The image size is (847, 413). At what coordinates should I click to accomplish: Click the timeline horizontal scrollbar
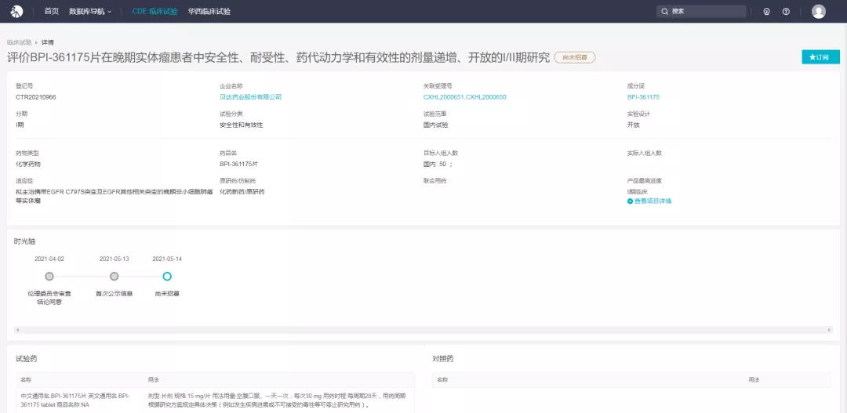(x=423, y=330)
